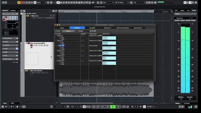201x113 pixels.
Task: Click the Add Bus button
Action: coord(68,31)
